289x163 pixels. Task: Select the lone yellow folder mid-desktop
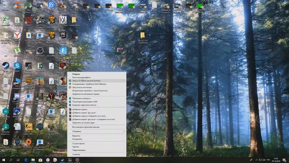(143, 35)
